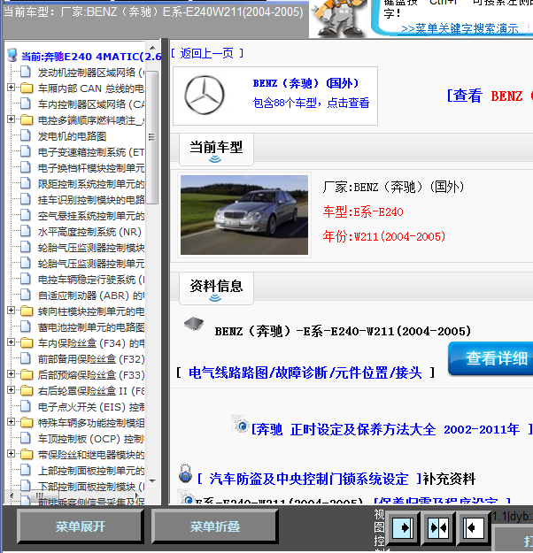
Task: Click the view control center-split arrows icon
Action: (x=438, y=528)
